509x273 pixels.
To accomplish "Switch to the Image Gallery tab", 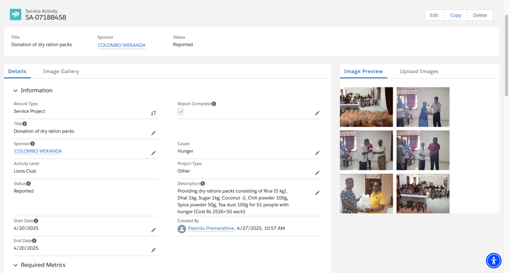I will pos(61,71).
